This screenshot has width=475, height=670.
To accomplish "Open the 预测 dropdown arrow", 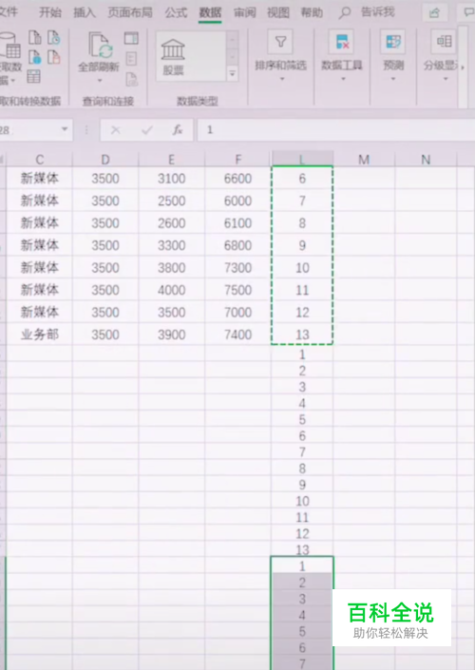I will (393, 79).
